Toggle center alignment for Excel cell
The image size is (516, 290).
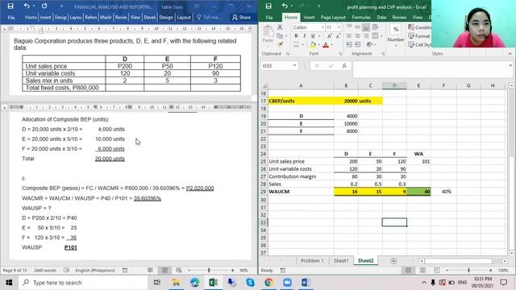[x=357, y=35]
